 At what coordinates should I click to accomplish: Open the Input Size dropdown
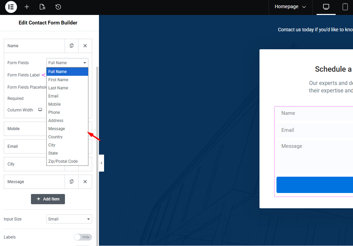pyautogui.click(x=69, y=219)
